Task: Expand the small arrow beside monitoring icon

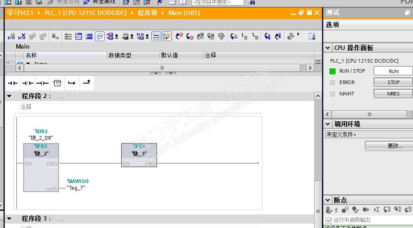Action: tap(298, 34)
